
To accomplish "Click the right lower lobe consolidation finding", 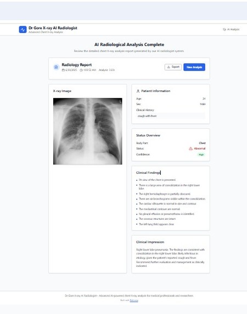I will point(170,187).
